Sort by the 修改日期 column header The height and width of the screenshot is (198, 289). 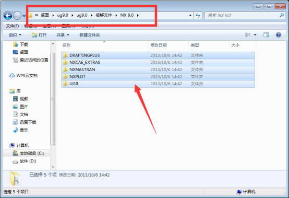[159, 45]
